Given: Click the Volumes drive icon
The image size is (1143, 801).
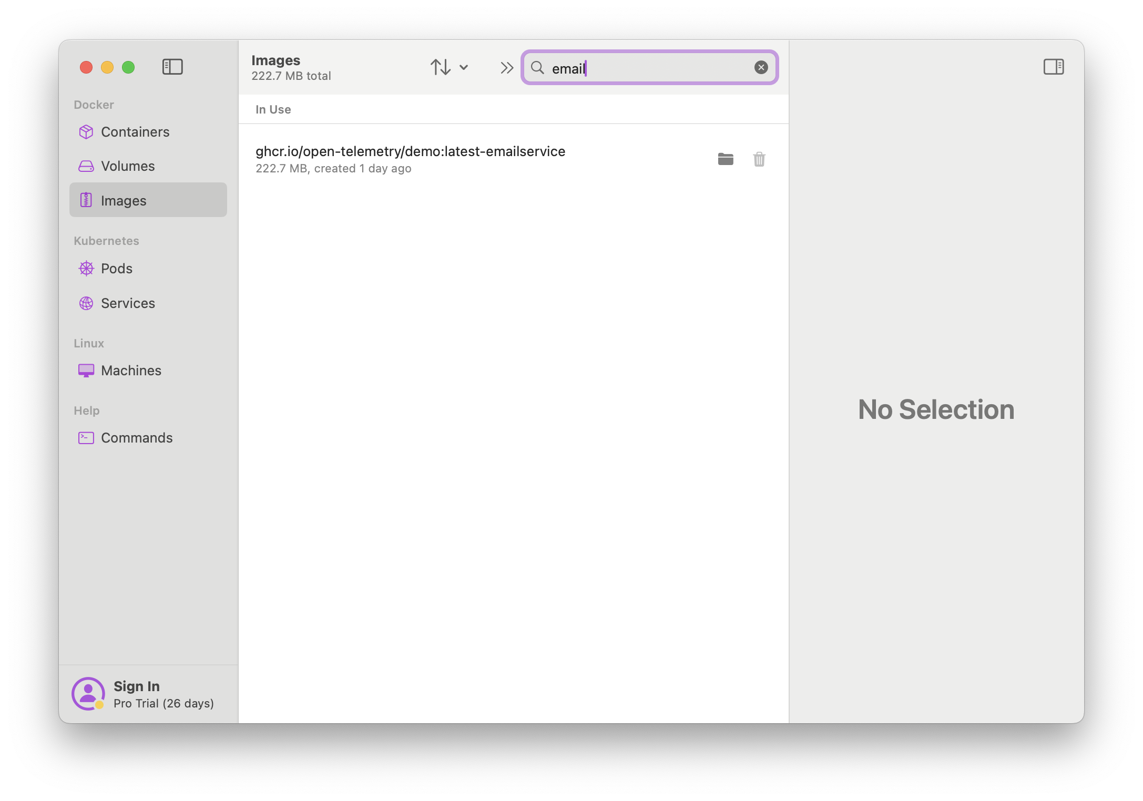Looking at the screenshot, I should click(x=86, y=166).
